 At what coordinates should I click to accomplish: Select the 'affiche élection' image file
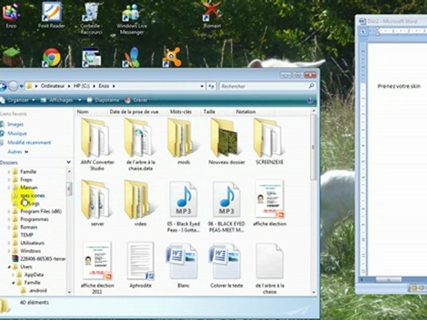270,203
